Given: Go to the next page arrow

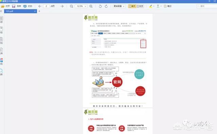Looking at the screenshot, I should (x=62, y=6).
